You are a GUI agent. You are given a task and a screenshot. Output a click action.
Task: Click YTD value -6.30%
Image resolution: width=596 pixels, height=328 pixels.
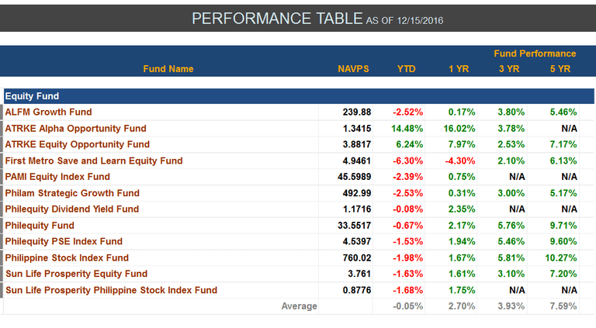[408, 161]
